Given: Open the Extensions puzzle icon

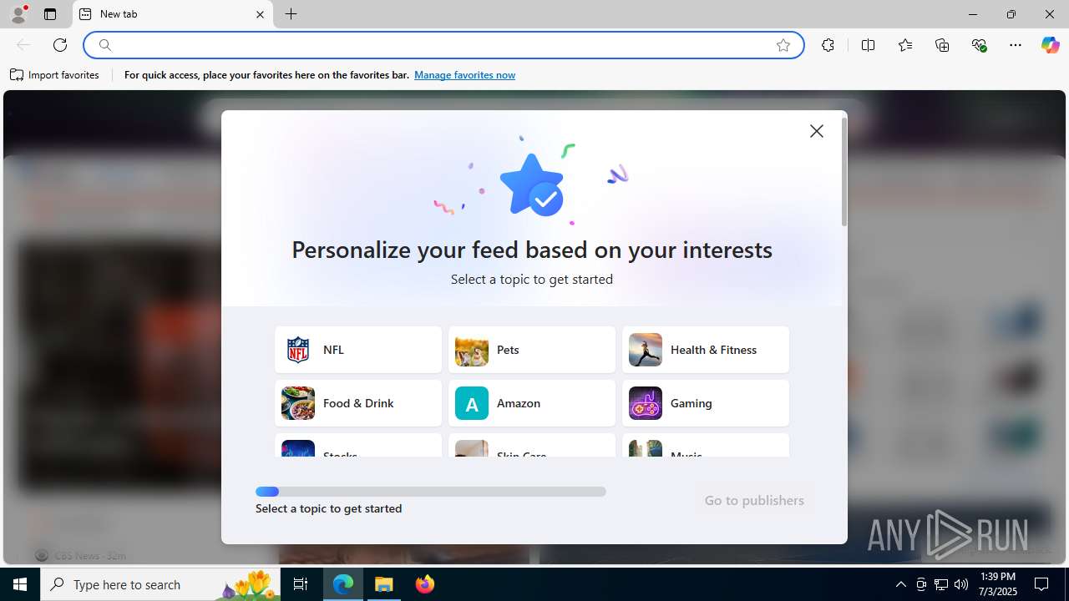Looking at the screenshot, I should [828, 45].
